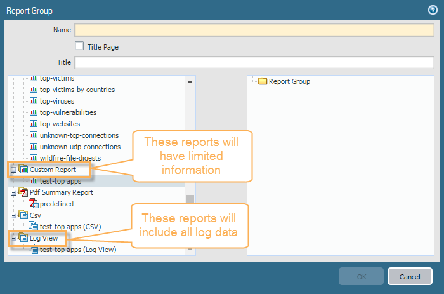Click the Cancel button
The height and width of the screenshot is (294, 444).
click(410, 276)
